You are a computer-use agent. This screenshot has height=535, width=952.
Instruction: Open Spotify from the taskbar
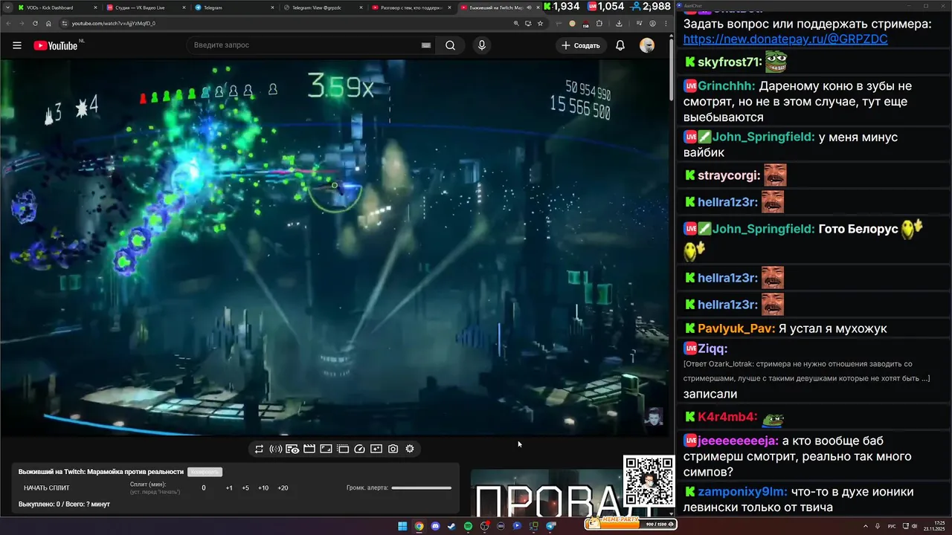pos(468,526)
